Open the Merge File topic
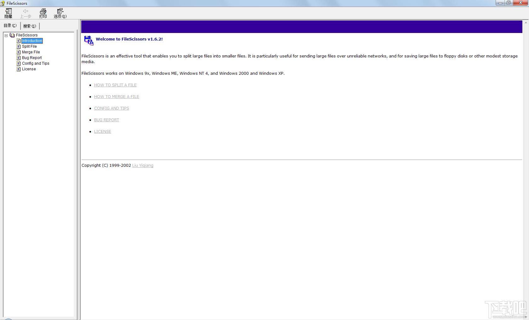 coord(31,52)
